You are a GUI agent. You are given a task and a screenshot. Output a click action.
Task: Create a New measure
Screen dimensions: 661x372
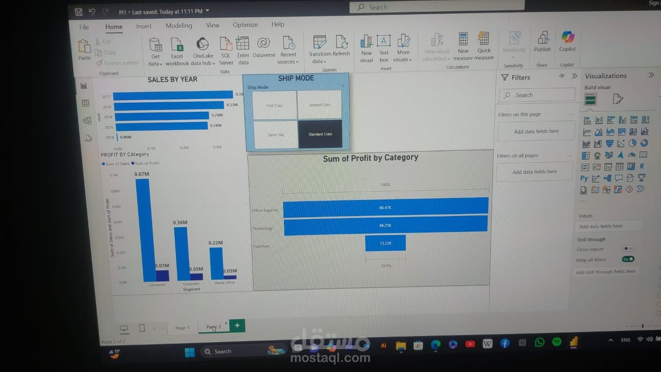pos(463,47)
